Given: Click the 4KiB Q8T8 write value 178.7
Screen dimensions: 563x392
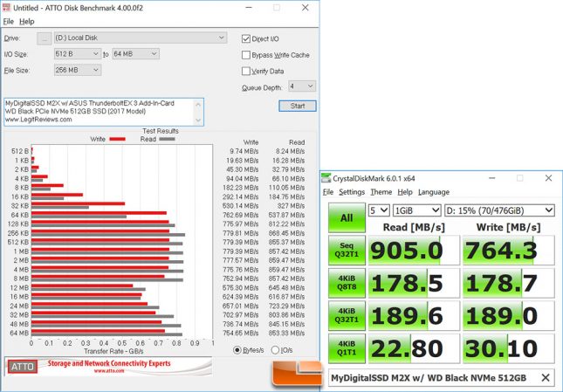Looking at the screenshot, I should pos(508,283).
